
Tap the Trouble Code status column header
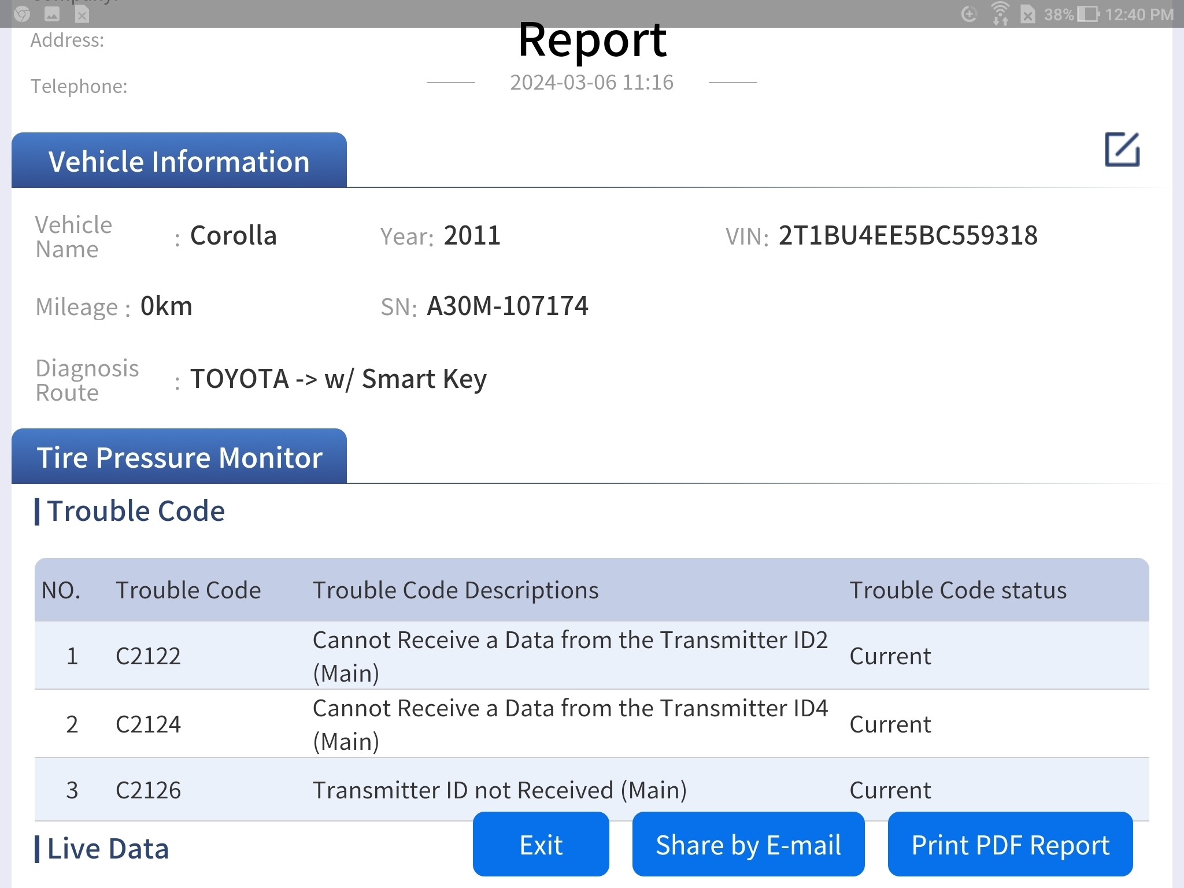point(957,590)
